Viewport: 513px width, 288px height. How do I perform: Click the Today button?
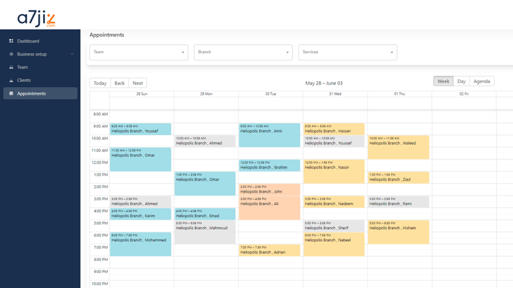coord(99,83)
